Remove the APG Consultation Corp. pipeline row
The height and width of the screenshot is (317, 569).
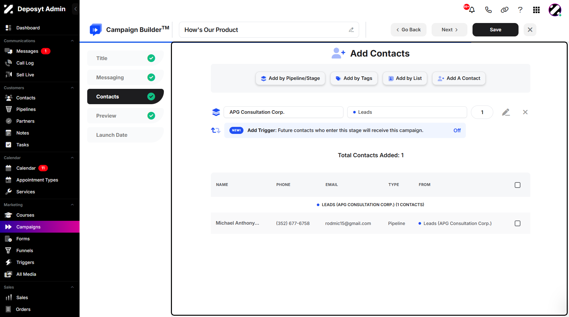525,112
